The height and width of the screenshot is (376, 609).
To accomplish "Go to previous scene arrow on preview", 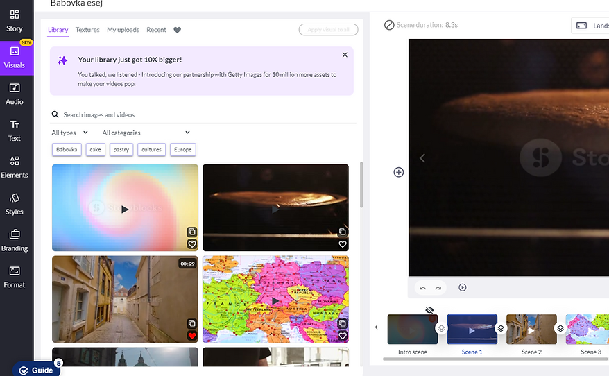I will pos(422,158).
